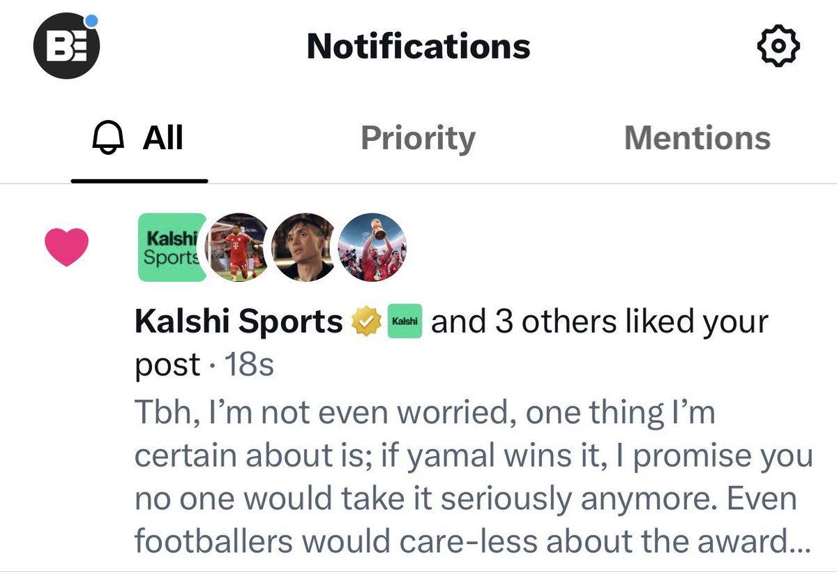Open avatar showing dark-haired man's face

(x=303, y=248)
